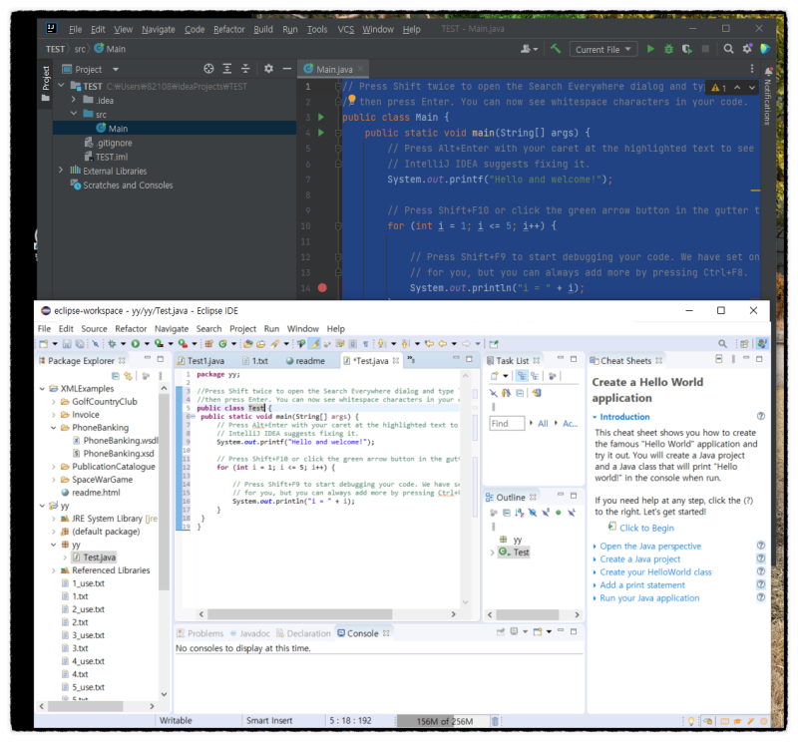Click the Find field in Task List
The height and width of the screenshot is (742, 798).
[507, 424]
